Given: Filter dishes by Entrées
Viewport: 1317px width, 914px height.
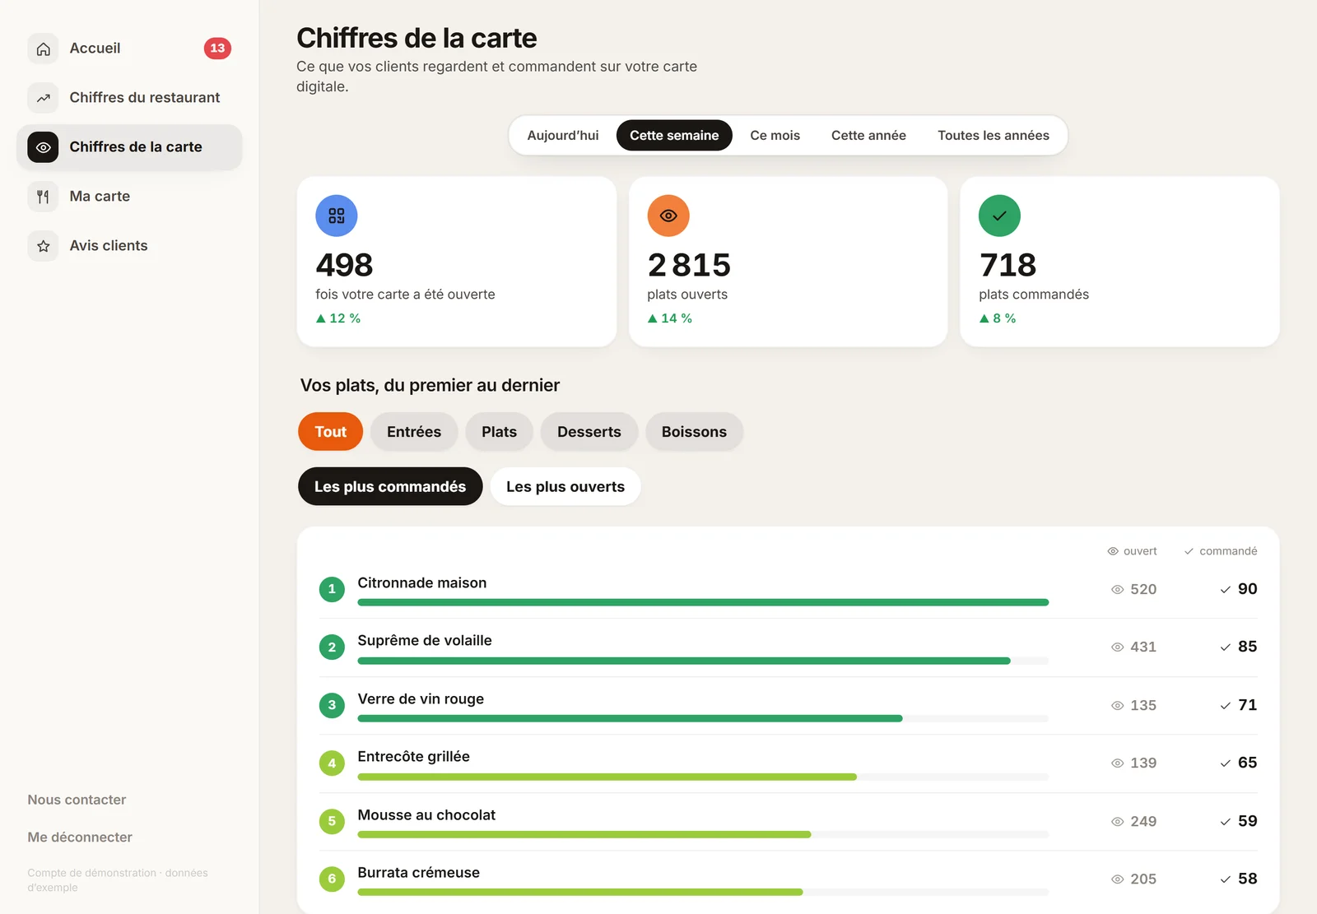Looking at the screenshot, I should pyautogui.click(x=414, y=432).
